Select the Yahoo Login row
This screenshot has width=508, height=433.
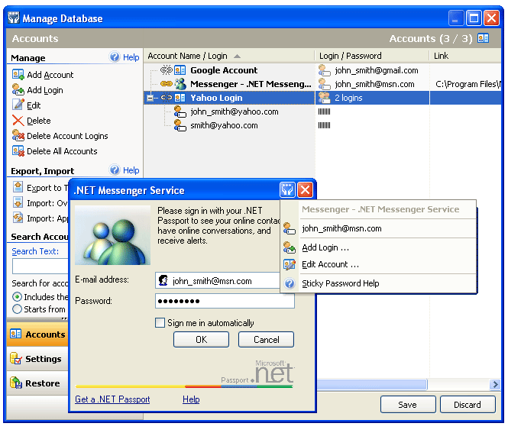[x=322, y=98]
